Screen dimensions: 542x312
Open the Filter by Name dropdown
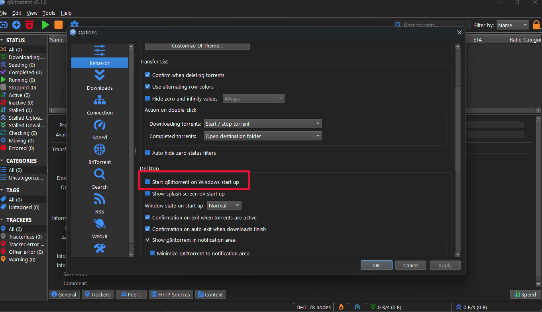coord(513,25)
